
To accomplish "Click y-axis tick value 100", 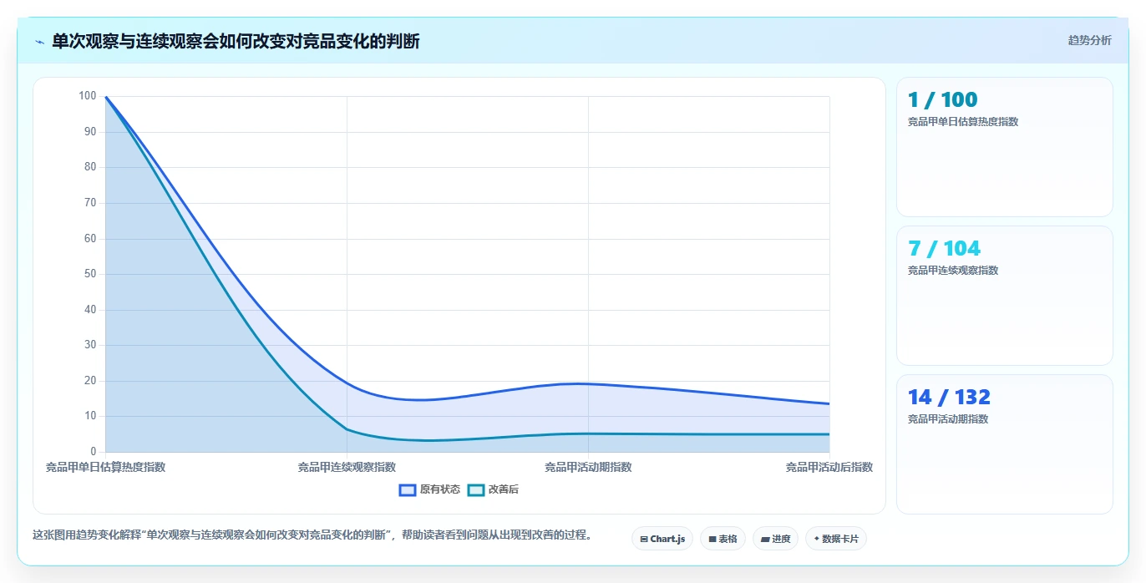I will coord(88,96).
